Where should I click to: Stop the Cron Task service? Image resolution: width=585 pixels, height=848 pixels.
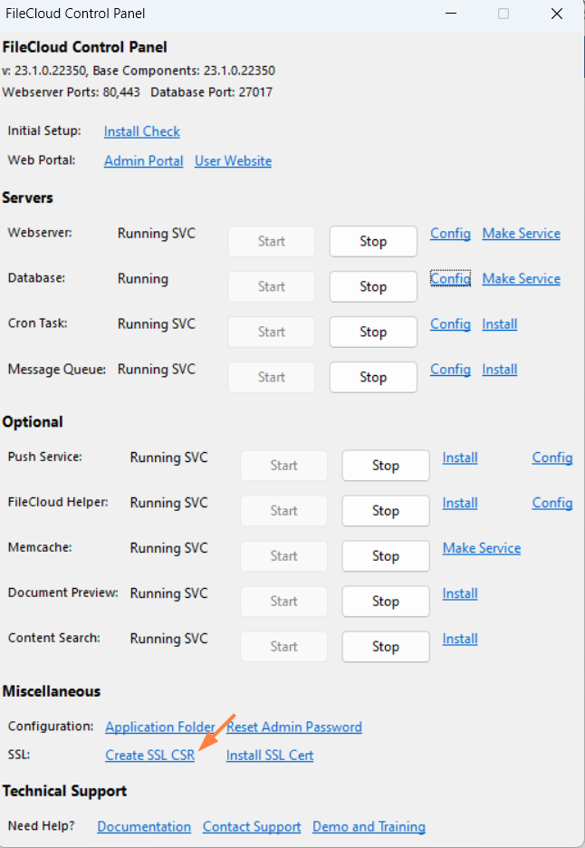373,332
